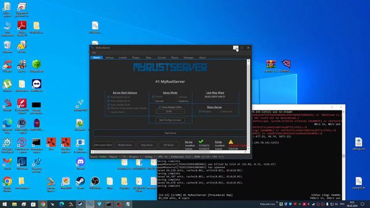Click the horizontal scrollbar in MyRustServer

click(169, 151)
